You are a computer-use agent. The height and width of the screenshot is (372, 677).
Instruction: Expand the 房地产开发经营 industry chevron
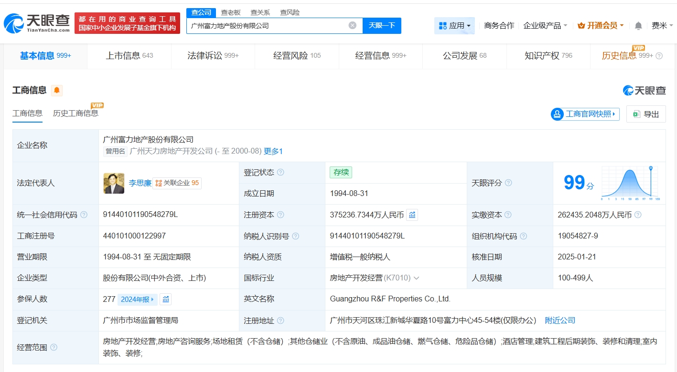[416, 278]
